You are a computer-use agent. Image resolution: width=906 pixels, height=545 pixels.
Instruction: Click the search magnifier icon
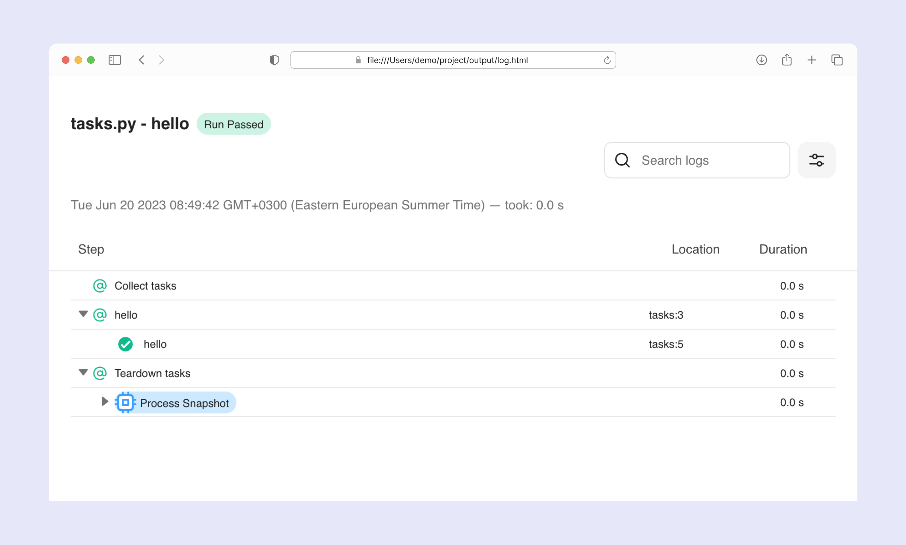point(622,160)
